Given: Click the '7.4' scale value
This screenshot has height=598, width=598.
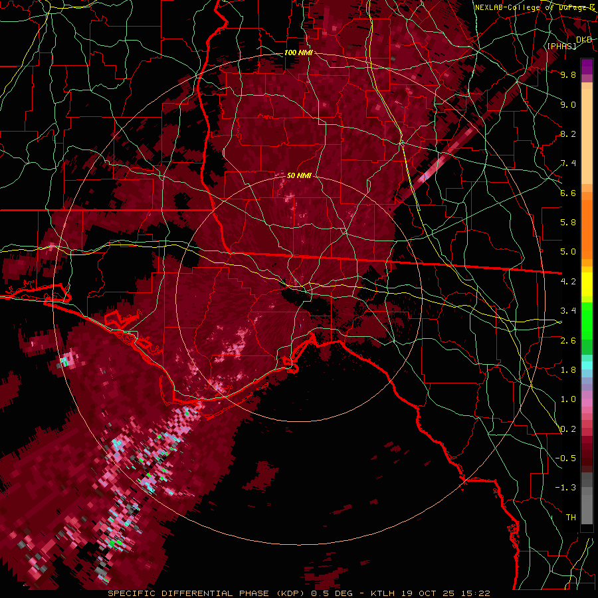Looking at the screenshot, I should click(568, 163).
